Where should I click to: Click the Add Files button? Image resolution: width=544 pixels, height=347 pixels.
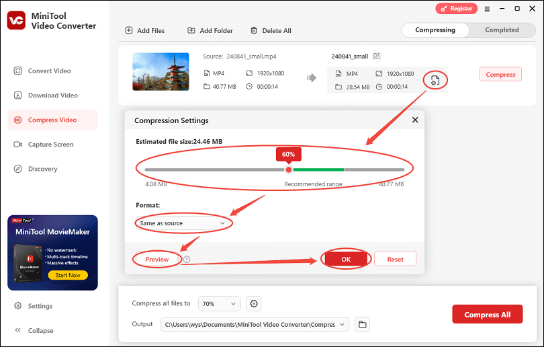(144, 30)
